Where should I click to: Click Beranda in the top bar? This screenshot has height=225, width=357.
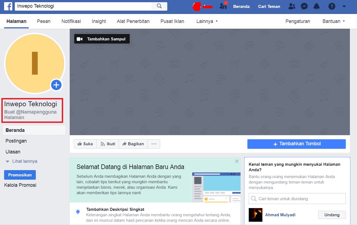point(241,7)
